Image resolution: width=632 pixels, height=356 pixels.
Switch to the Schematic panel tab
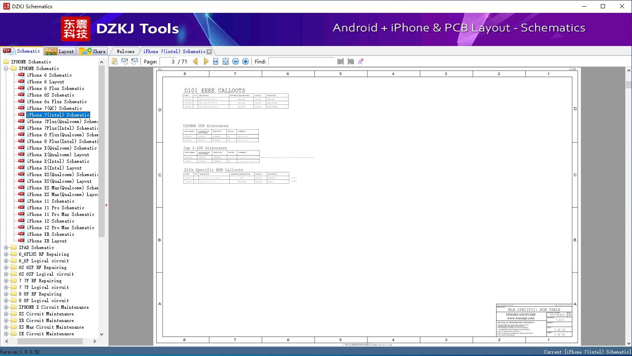[x=22, y=51]
